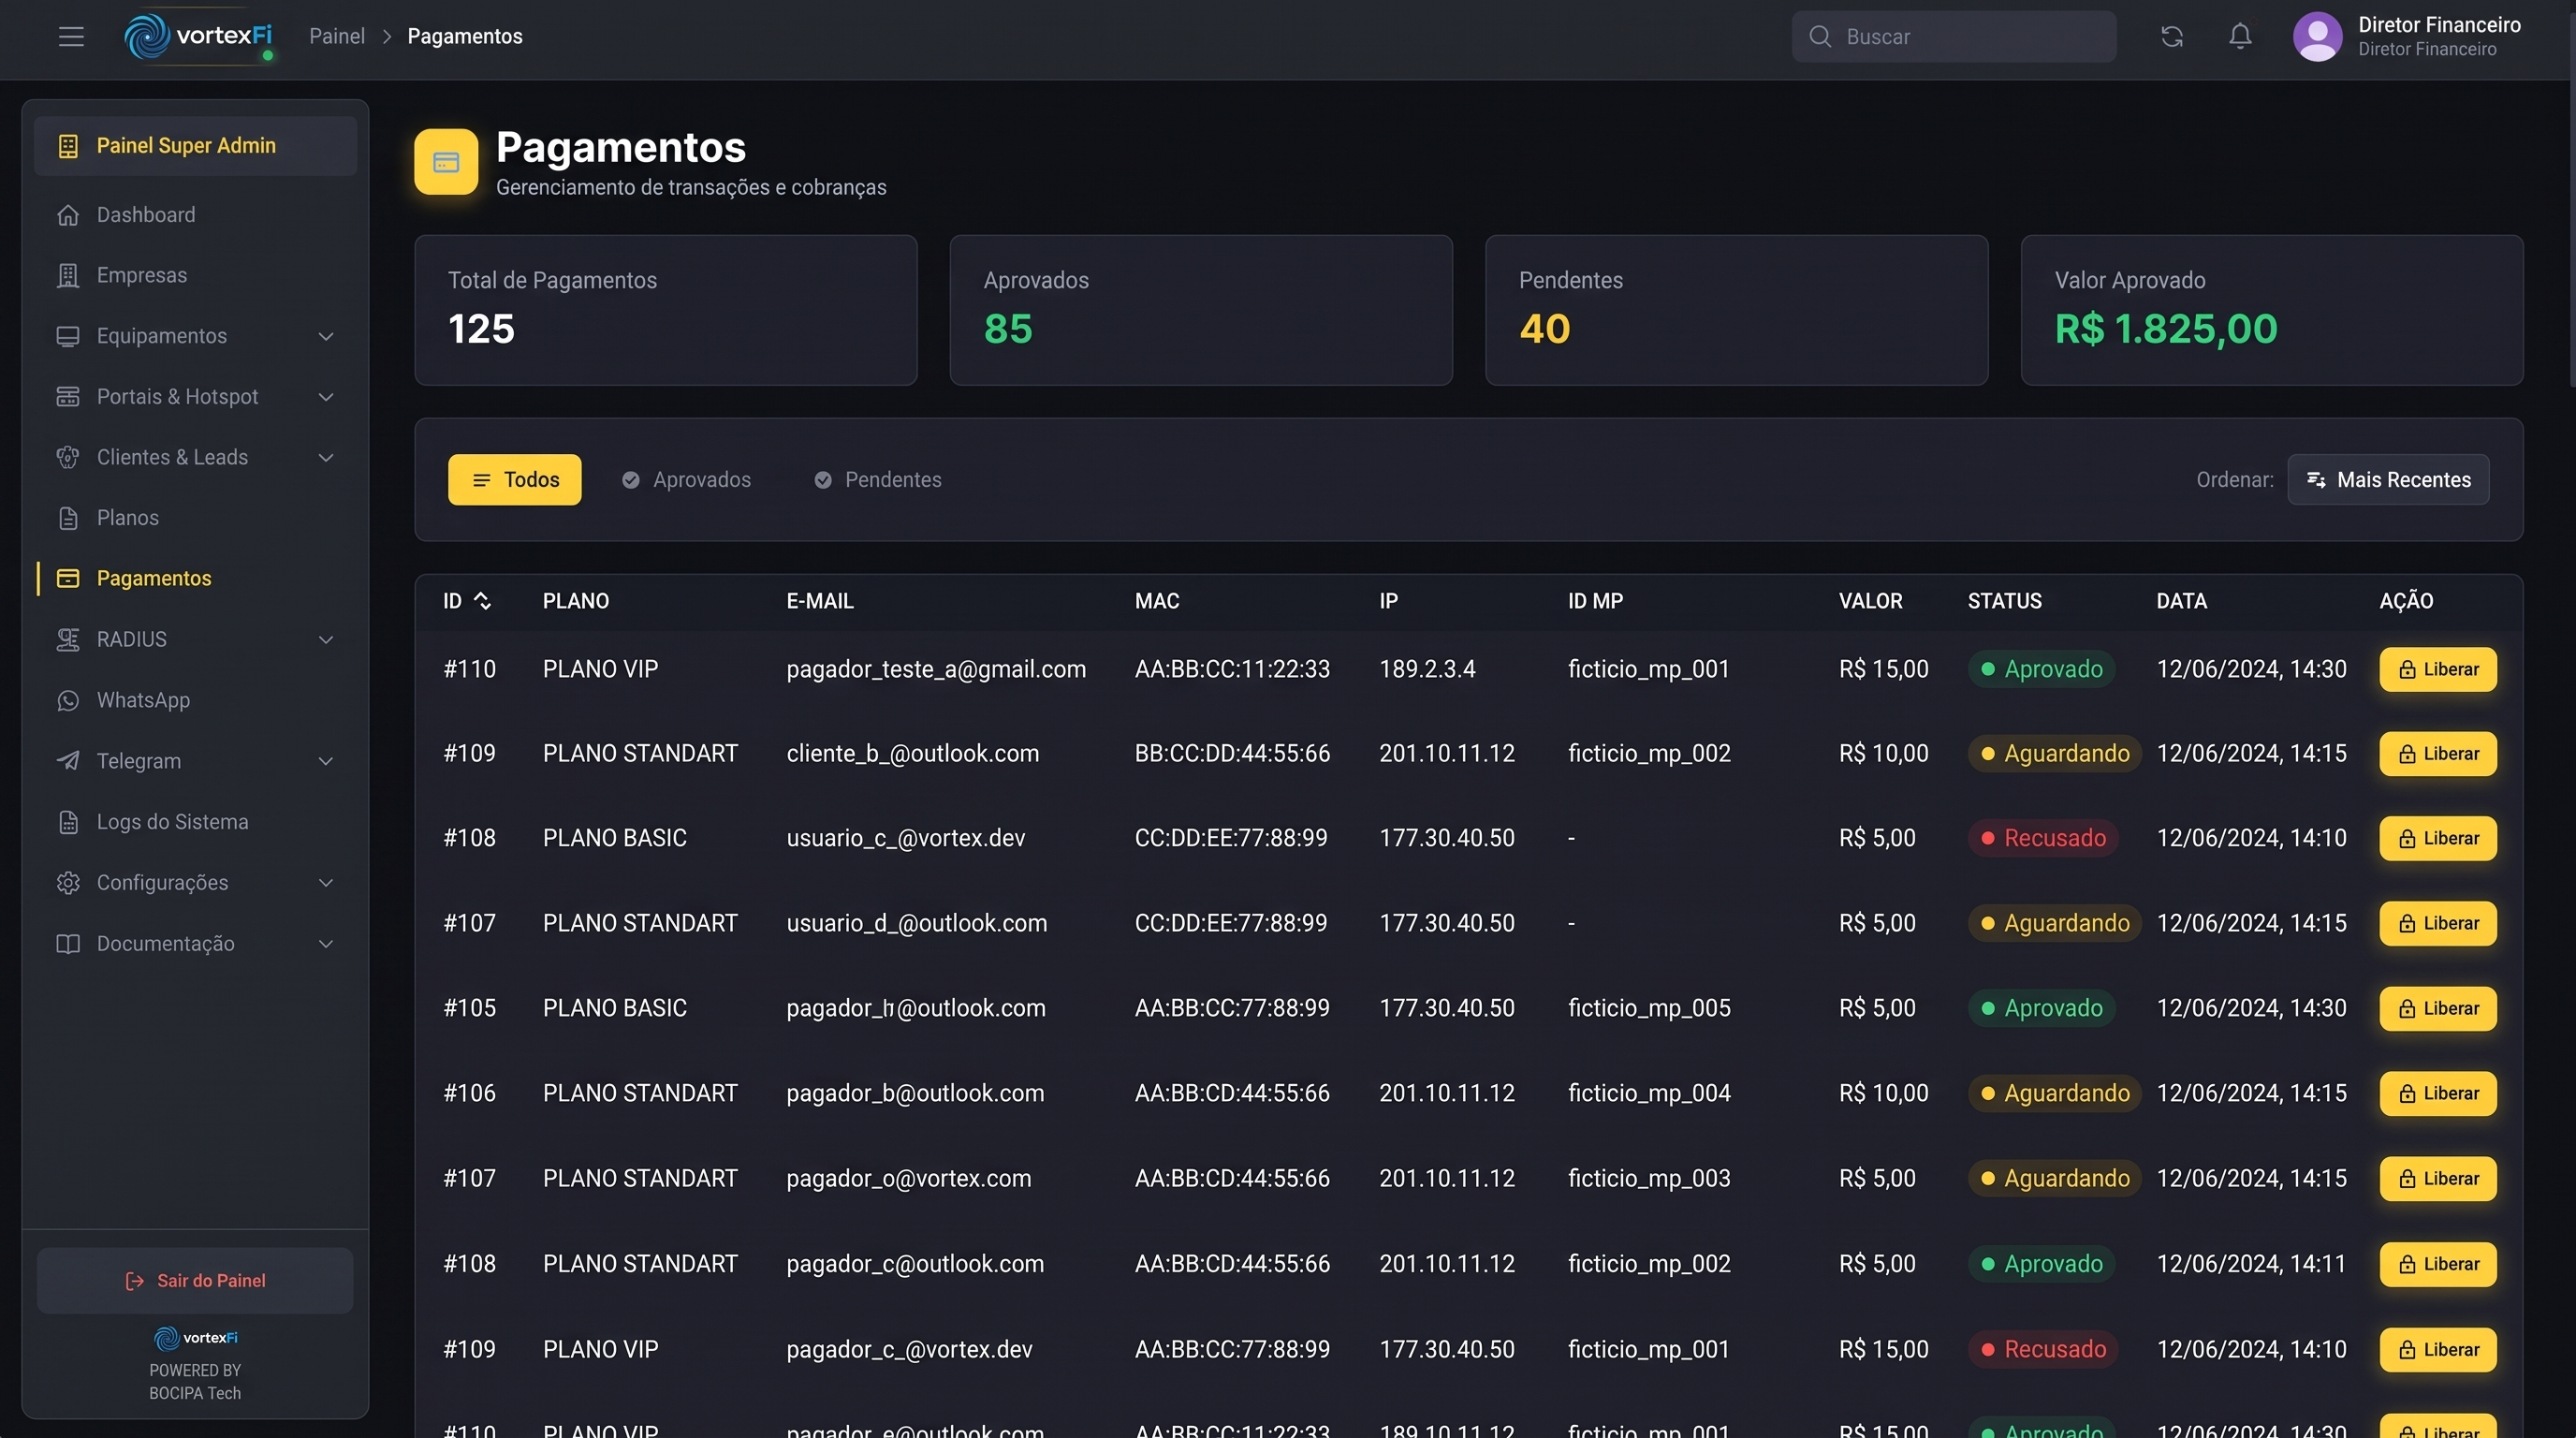Click the ID column sort arrows
The width and height of the screenshot is (2576, 1438).
[482, 601]
